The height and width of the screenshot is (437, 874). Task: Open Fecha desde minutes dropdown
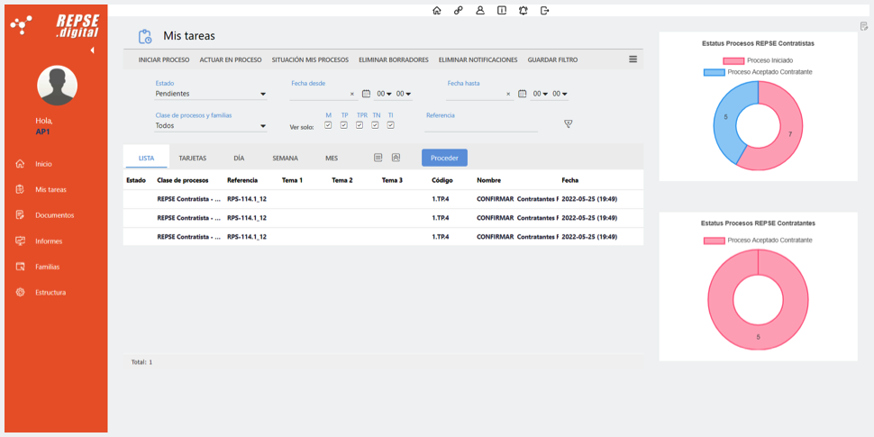click(404, 94)
